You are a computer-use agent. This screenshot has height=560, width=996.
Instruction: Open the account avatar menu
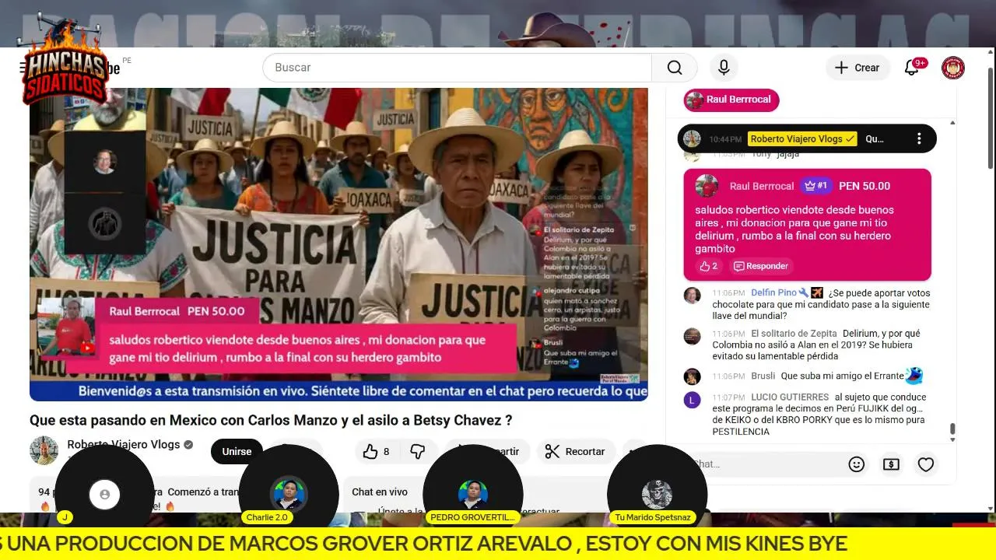point(952,68)
